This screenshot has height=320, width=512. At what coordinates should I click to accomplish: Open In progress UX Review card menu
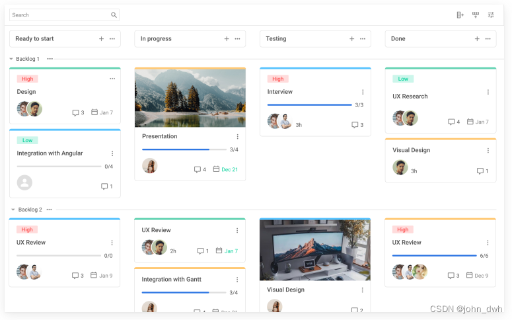(x=237, y=231)
